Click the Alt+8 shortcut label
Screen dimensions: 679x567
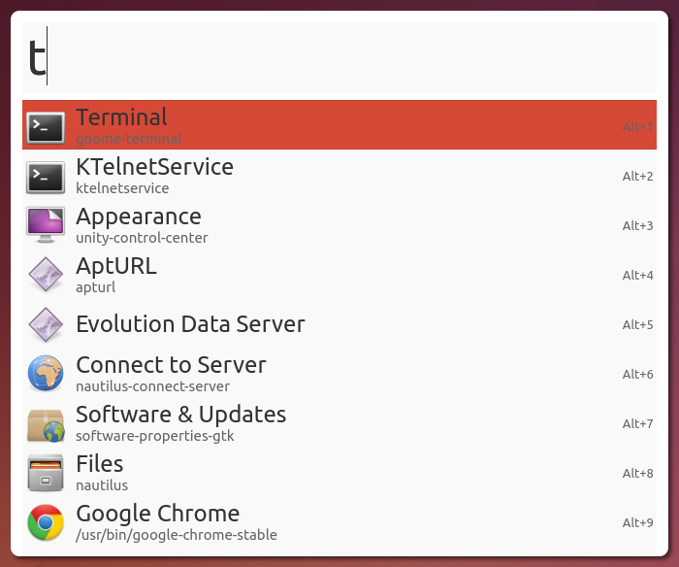(637, 474)
